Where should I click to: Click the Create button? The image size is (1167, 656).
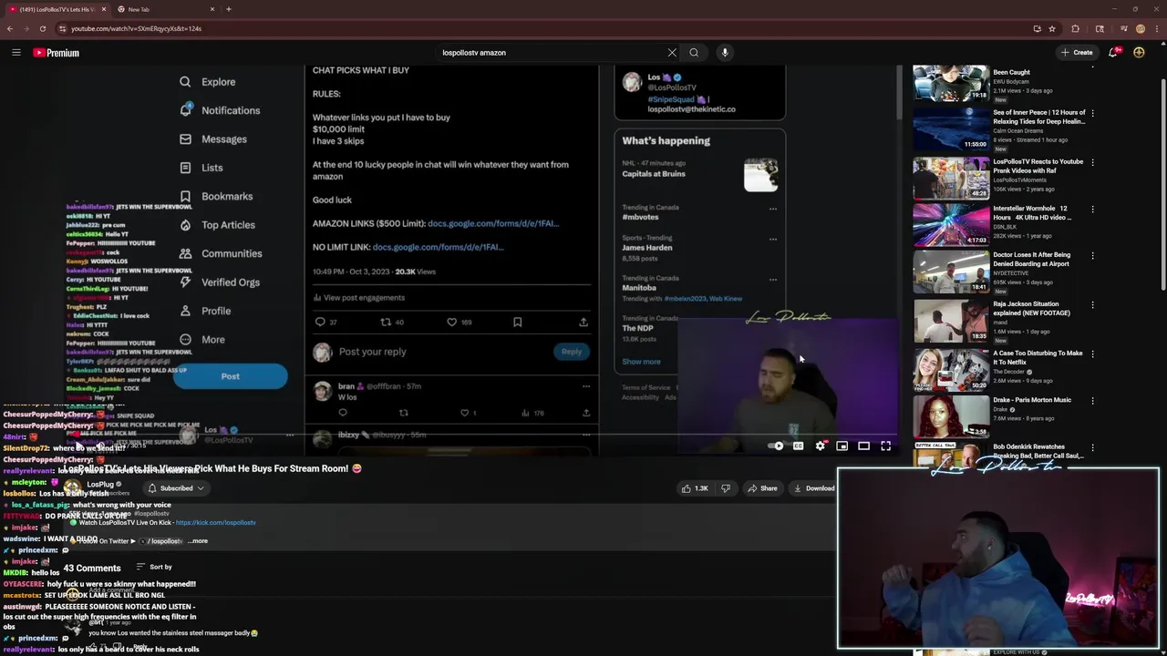[1077, 53]
